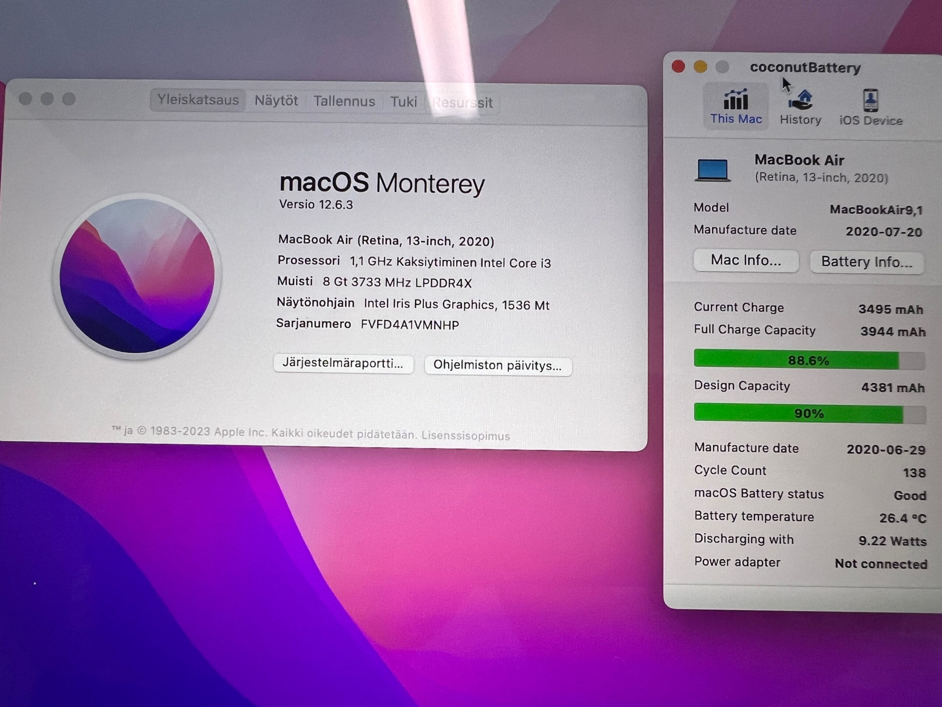Click Ohjelmiston päivitys button
Viewport: 942px width, 707px height.
(498, 366)
